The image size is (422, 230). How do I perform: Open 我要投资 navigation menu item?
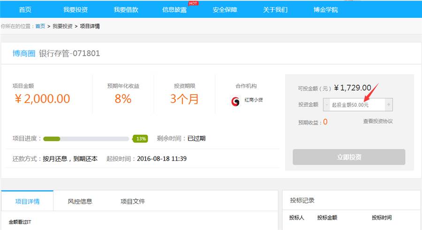pyautogui.click(x=75, y=9)
